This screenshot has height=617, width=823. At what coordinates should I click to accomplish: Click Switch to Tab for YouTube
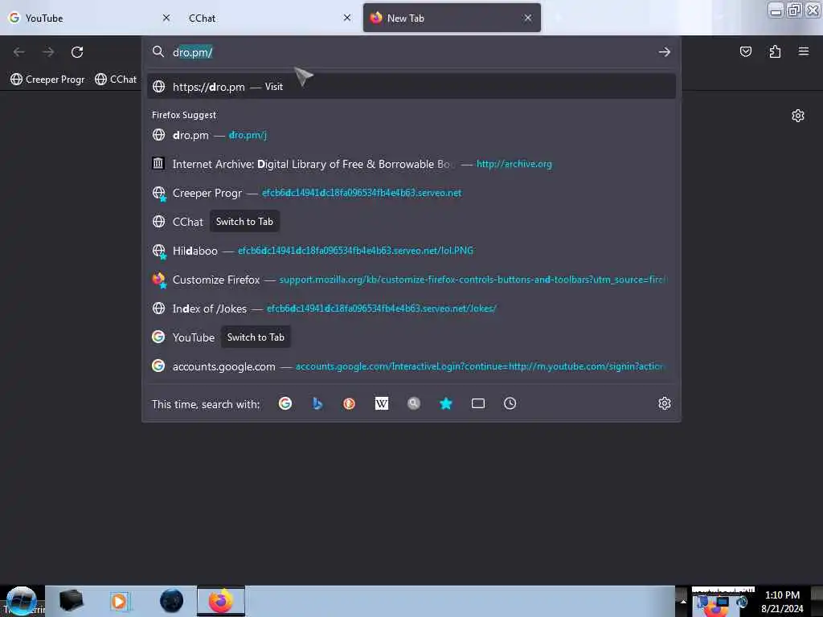tap(256, 337)
